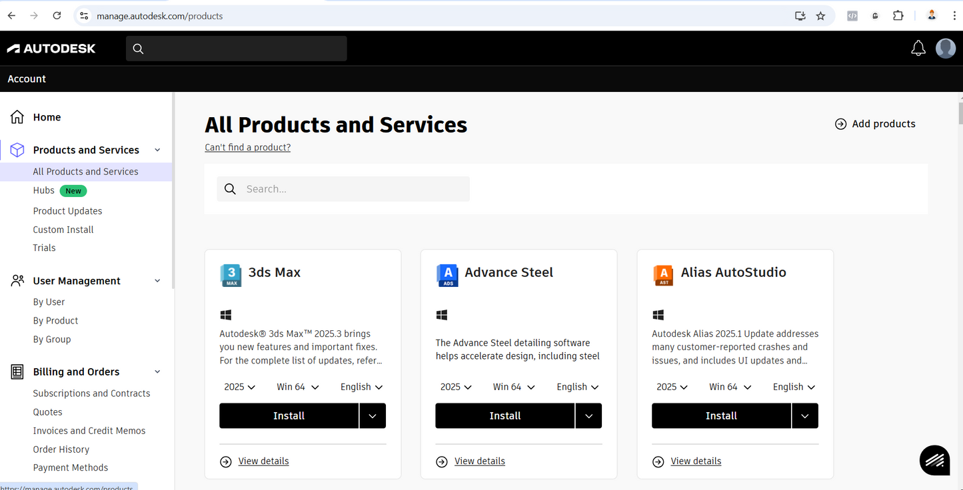Viewport: 963px width, 490px height.
Task: Select All Products and Services in the sidebar
Action: tap(86, 172)
